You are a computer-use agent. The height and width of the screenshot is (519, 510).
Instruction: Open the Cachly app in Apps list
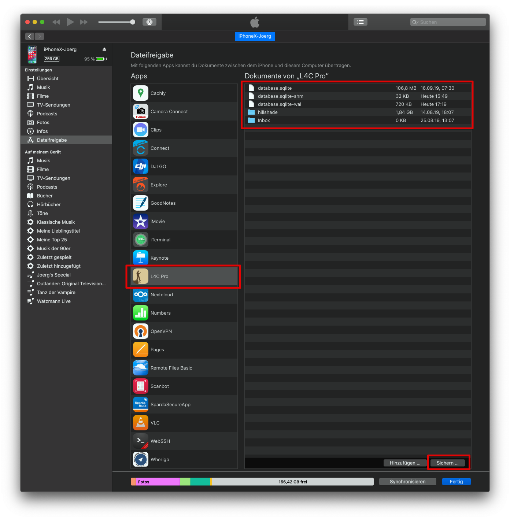coord(184,93)
